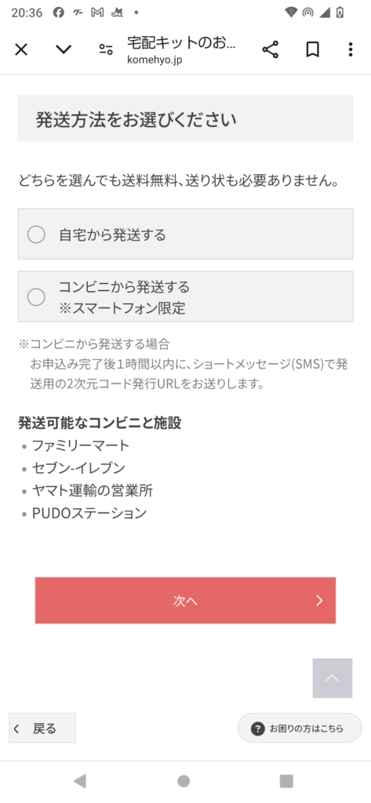
Task: Tap the komehyo.jp URL text
Action: click(155, 60)
